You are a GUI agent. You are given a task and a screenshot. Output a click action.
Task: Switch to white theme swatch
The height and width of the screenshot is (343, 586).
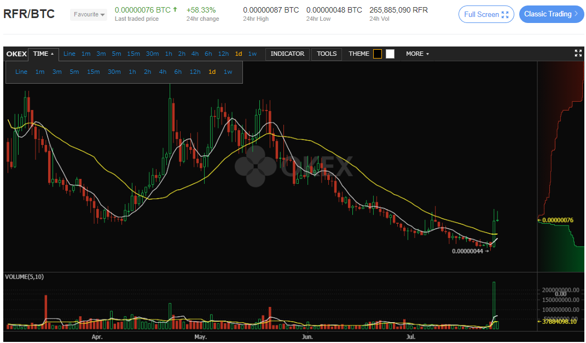click(x=390, y=54)
